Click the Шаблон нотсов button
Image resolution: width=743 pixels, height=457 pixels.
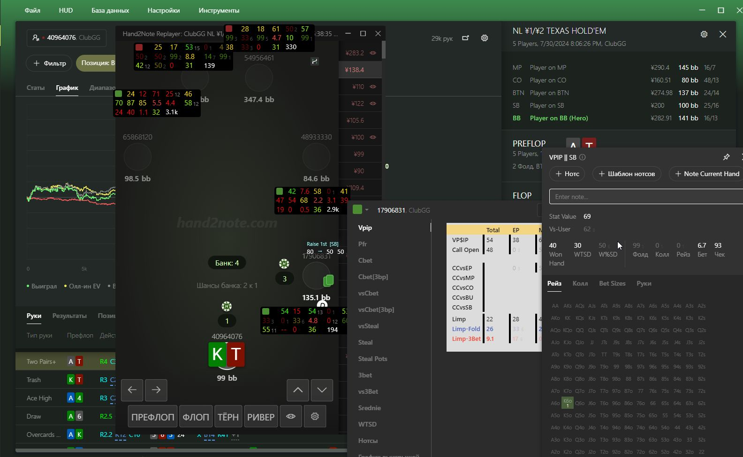(627, 174)
